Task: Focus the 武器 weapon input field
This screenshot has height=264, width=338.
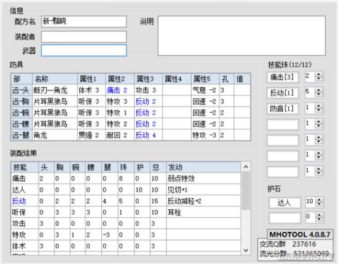Action: click(x=84, y=50)
